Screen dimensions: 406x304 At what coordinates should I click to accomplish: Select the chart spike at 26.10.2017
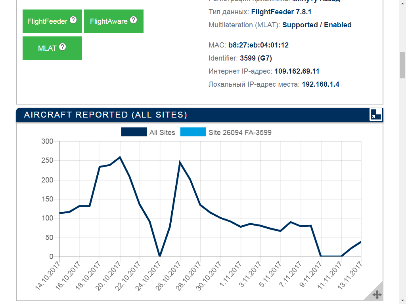[x=180, y=162]
